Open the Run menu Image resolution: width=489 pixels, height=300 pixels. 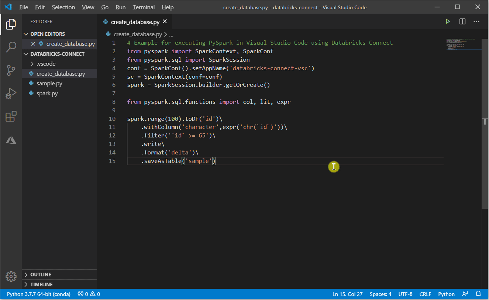120,7
